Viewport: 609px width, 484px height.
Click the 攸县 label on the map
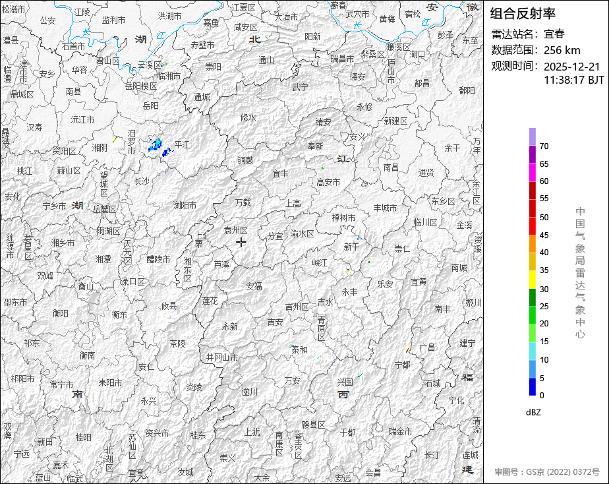(169, 306)
